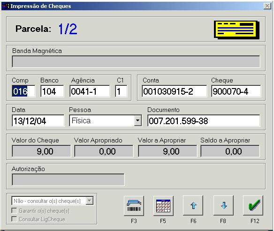274x231 pixels.
Task: Click the F6 up arrow button
Action: click(x=193, y=206)
